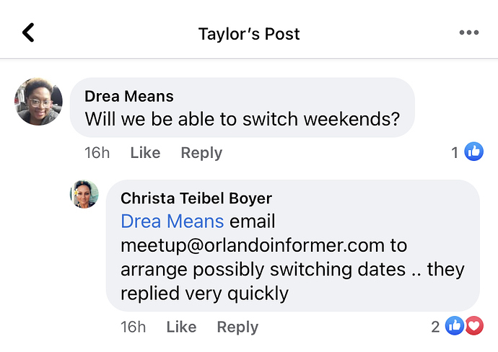This screenshot has width=498, height=352.
Task: Tap the red heart reaction on Christa's reply
Action: [473, 327]
